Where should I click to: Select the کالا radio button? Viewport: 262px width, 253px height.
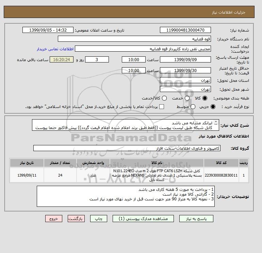click(x=205, y=98)
